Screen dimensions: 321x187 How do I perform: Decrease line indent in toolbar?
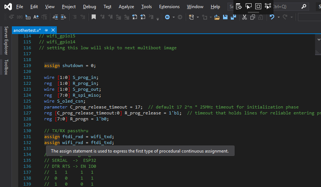point(55,17)
